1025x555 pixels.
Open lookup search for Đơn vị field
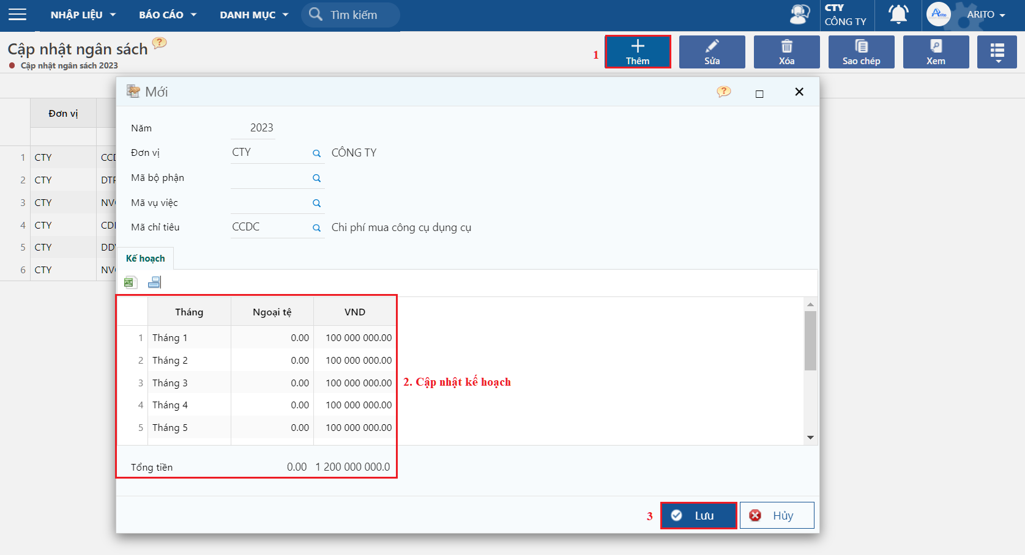coord(316,153)
